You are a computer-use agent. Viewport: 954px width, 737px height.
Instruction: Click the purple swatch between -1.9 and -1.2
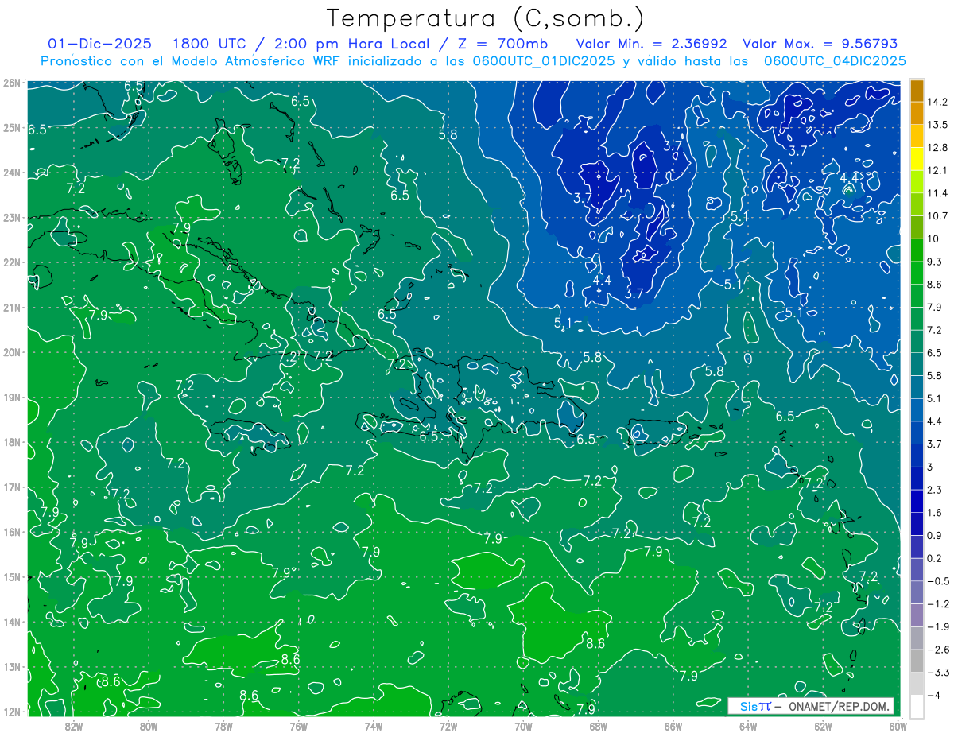[916, 615]
